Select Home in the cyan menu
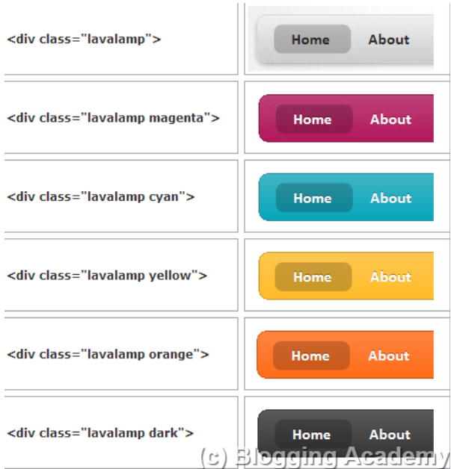Viewport: 451px width, 469px height. coord(314,198)
